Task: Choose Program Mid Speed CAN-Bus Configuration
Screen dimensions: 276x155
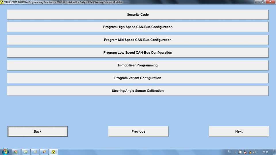Action: [138, 40]
